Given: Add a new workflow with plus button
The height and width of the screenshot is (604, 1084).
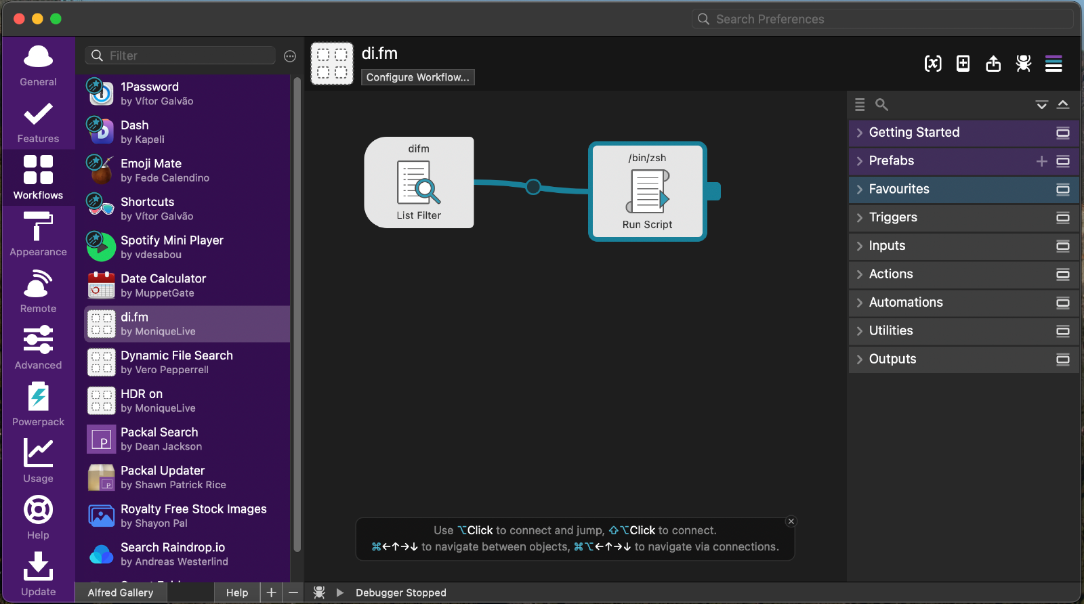Looking at the screenshot, I should (271, 592).
